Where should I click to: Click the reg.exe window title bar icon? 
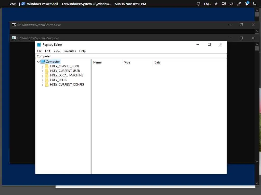pyautogui.click(x=14, y=38)
